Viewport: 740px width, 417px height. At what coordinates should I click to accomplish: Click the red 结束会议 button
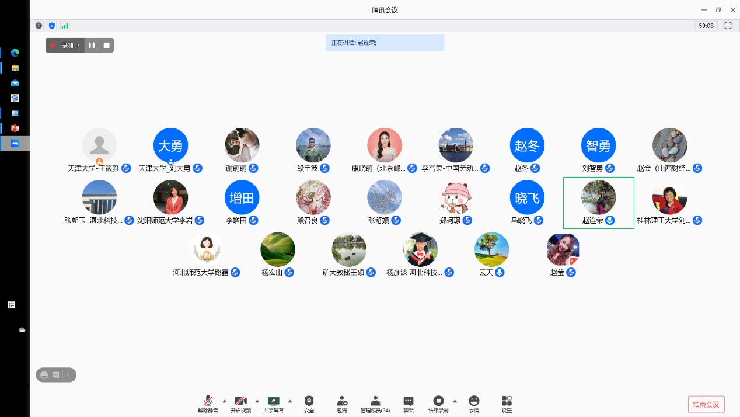[x=706, y=404]
